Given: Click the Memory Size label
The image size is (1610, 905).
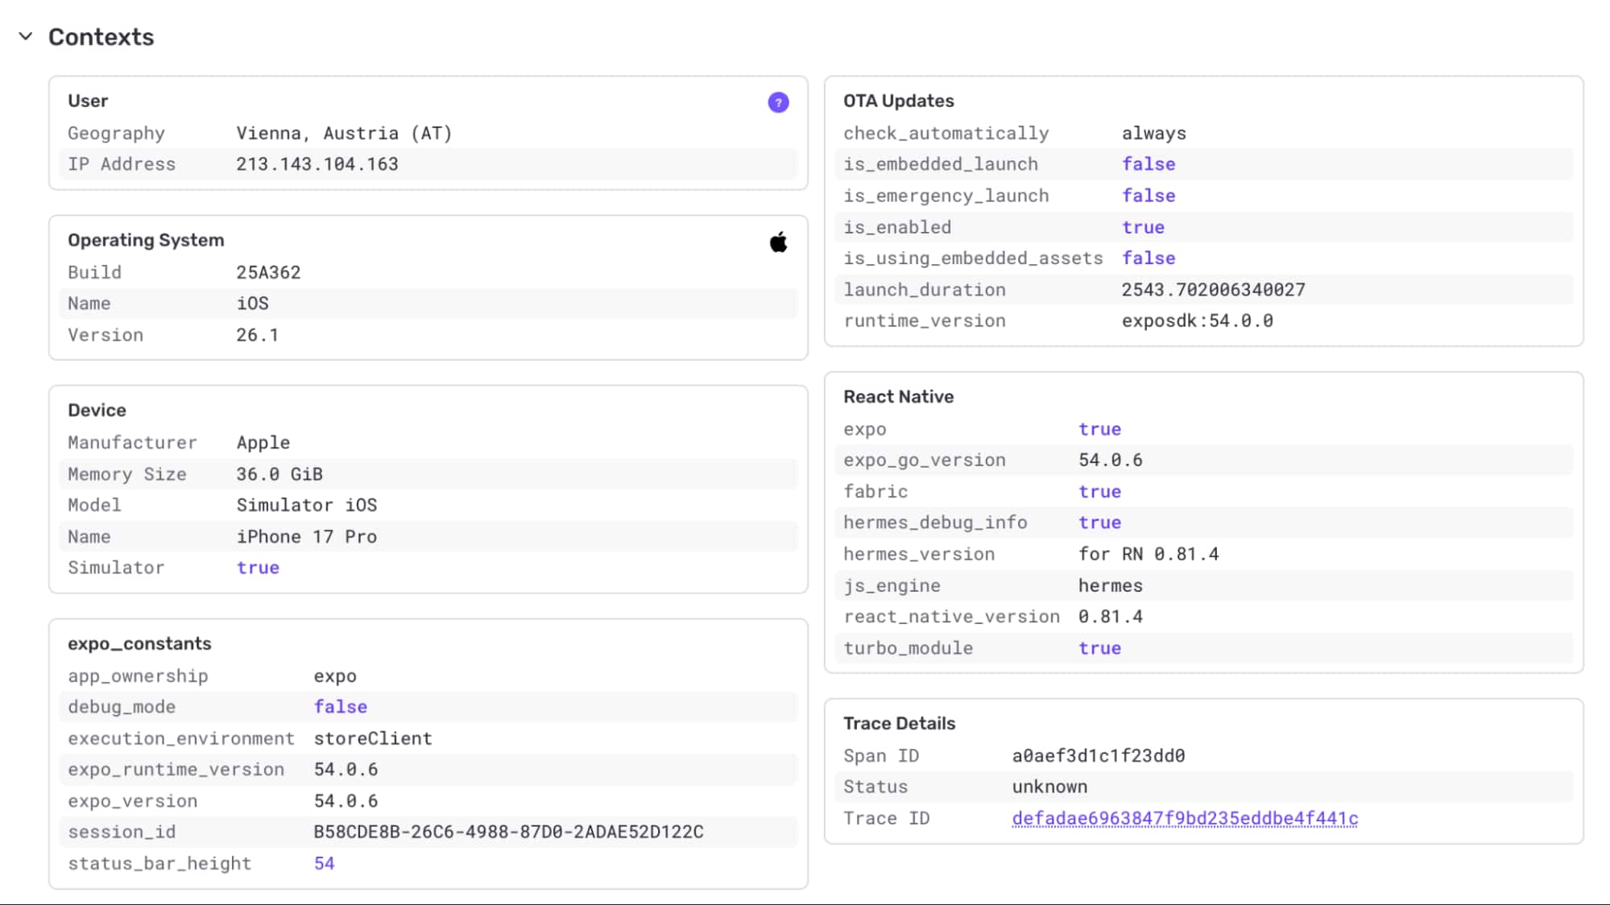Looking at the screenshot, I should (127, 474).
